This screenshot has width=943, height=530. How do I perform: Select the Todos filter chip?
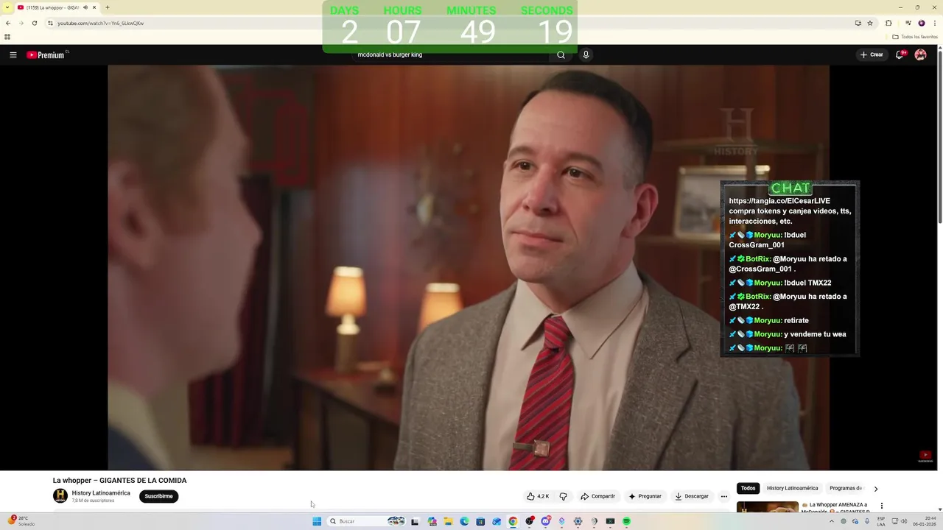tap(748, 488)
